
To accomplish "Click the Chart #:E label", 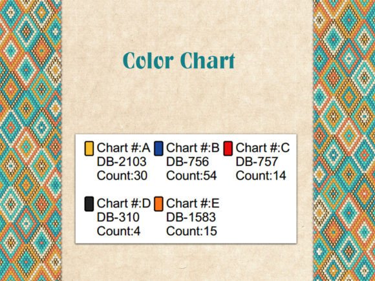I will point(193,203).
